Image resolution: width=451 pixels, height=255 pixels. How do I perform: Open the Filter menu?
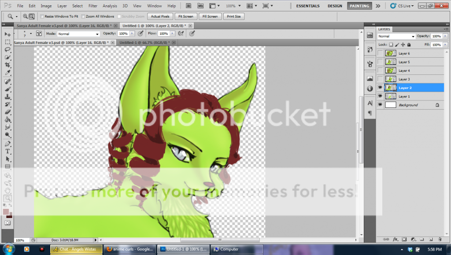(92, 6)
